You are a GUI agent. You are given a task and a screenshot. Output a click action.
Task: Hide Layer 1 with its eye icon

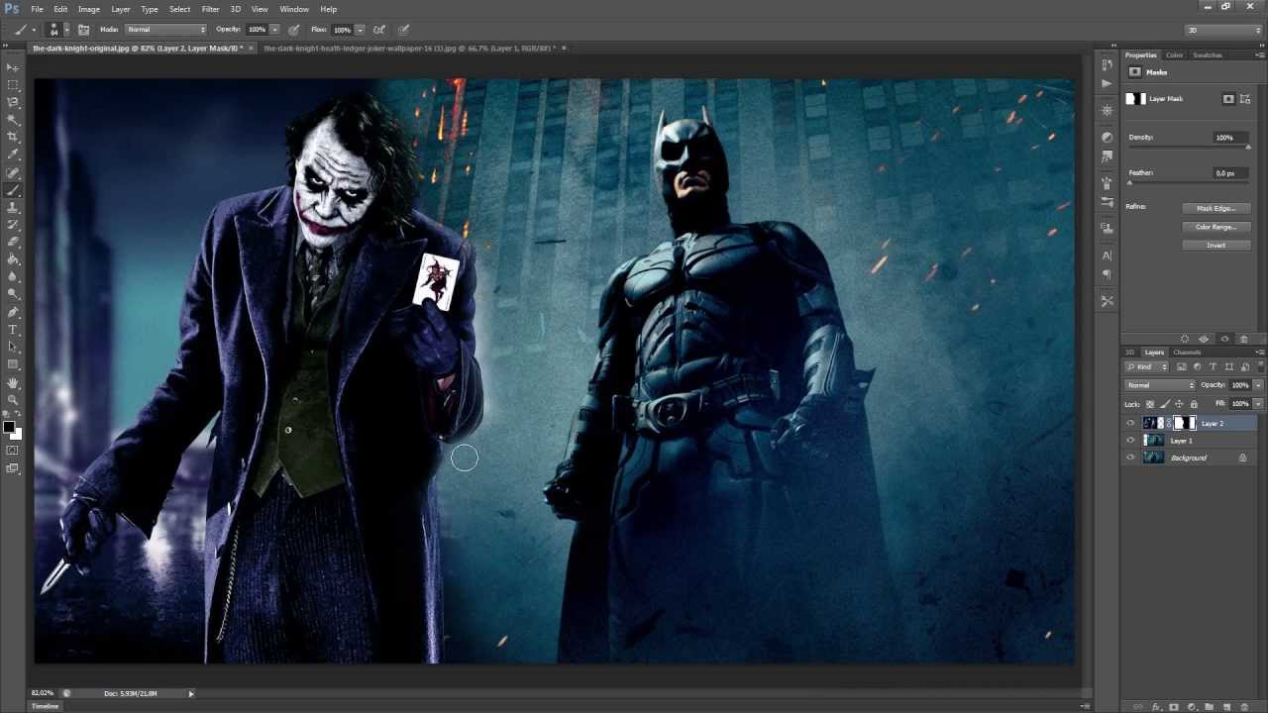coord(1130,441)
